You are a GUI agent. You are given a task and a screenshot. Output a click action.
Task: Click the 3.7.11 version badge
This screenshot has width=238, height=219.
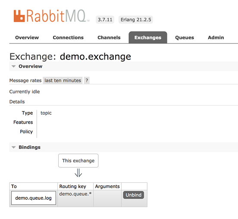click(105, 19)
